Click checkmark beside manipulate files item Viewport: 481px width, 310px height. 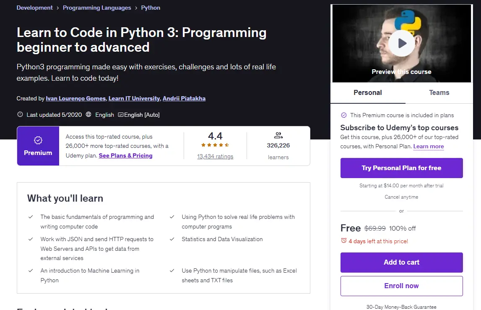(172, 271)
